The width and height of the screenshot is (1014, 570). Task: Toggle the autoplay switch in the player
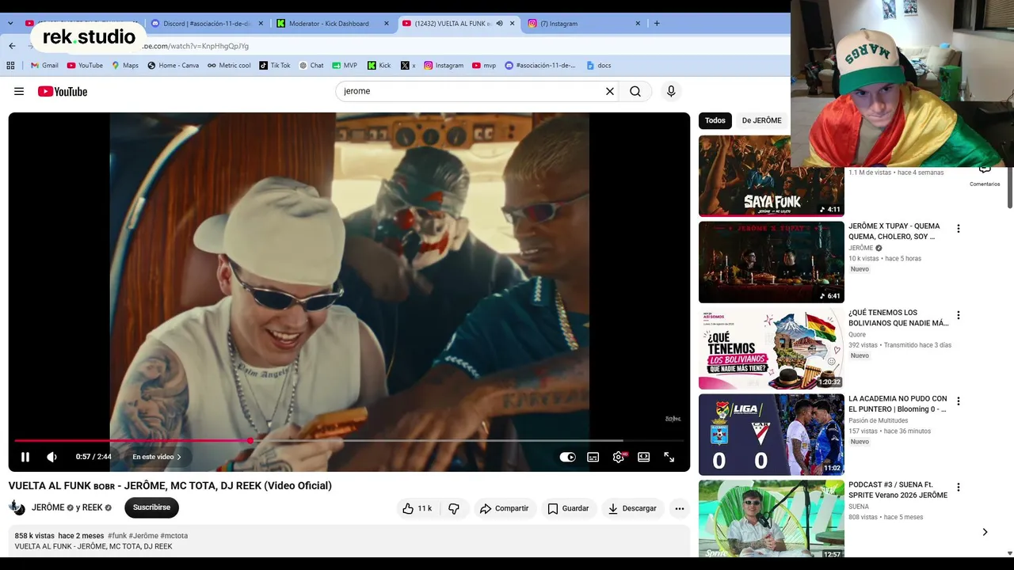[568, 457]
